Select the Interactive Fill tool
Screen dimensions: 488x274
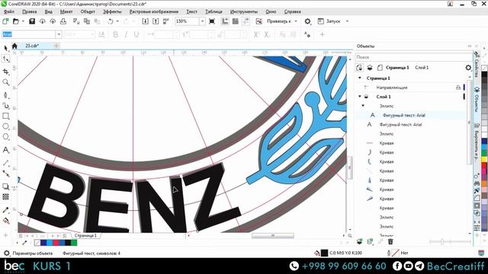tap(5, 221)
